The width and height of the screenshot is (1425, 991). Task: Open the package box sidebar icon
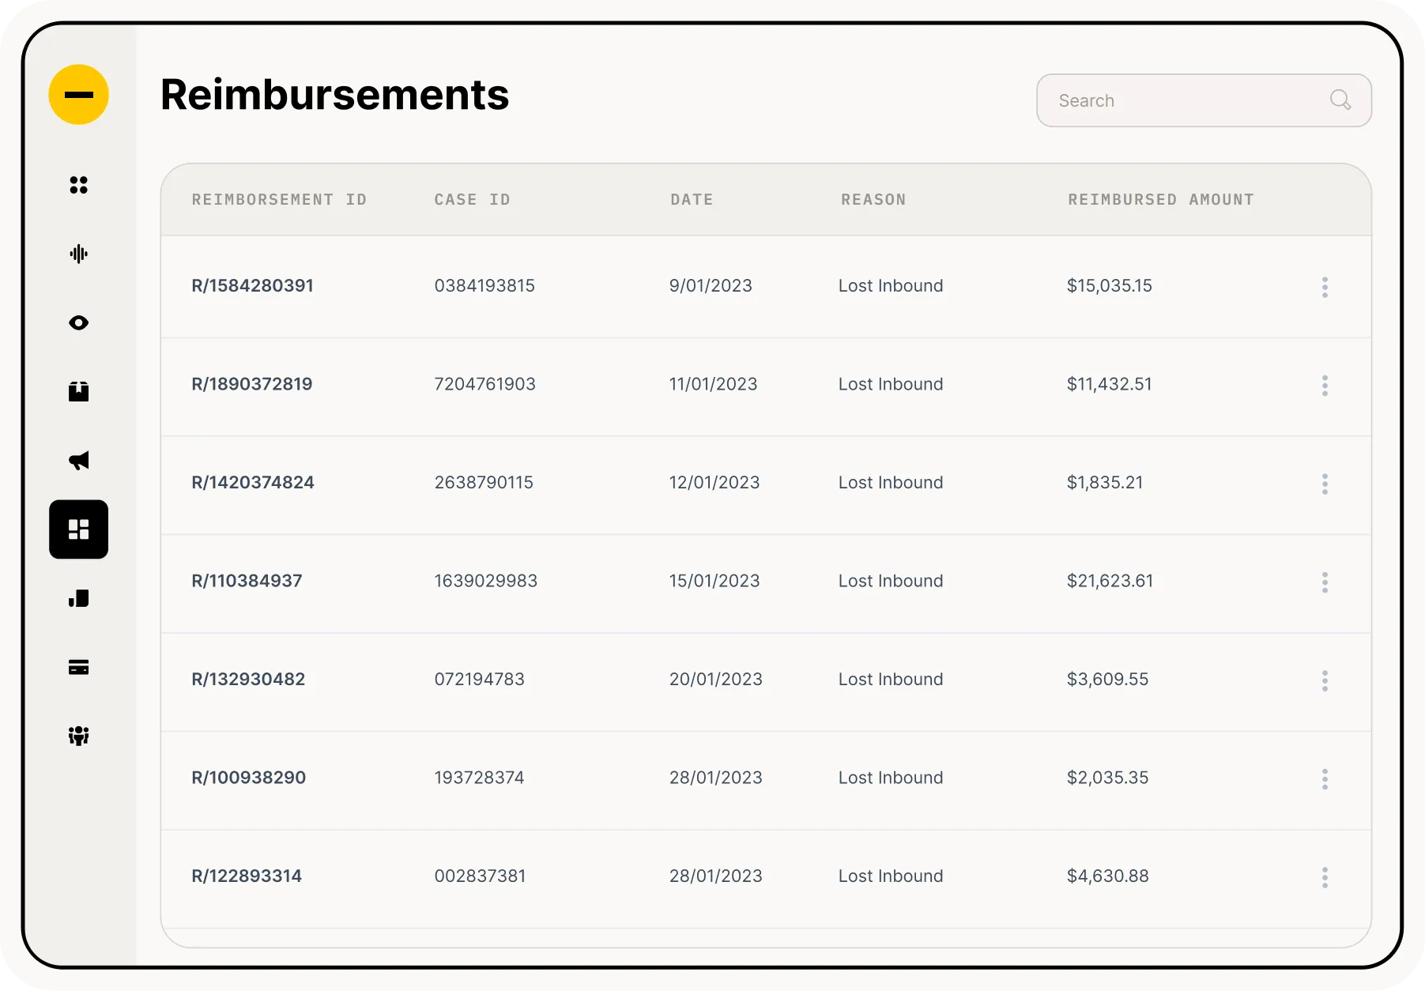point(78,391)
